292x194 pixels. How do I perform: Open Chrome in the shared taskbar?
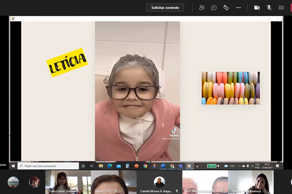click(145, 166)
